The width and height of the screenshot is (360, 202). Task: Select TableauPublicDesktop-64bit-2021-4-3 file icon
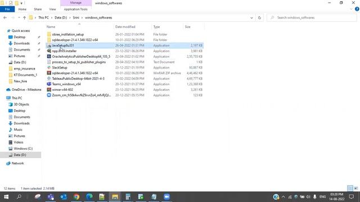pyautogui.click(x=49, y=79)
